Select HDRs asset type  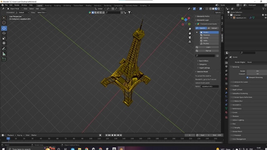coord(210,41)
